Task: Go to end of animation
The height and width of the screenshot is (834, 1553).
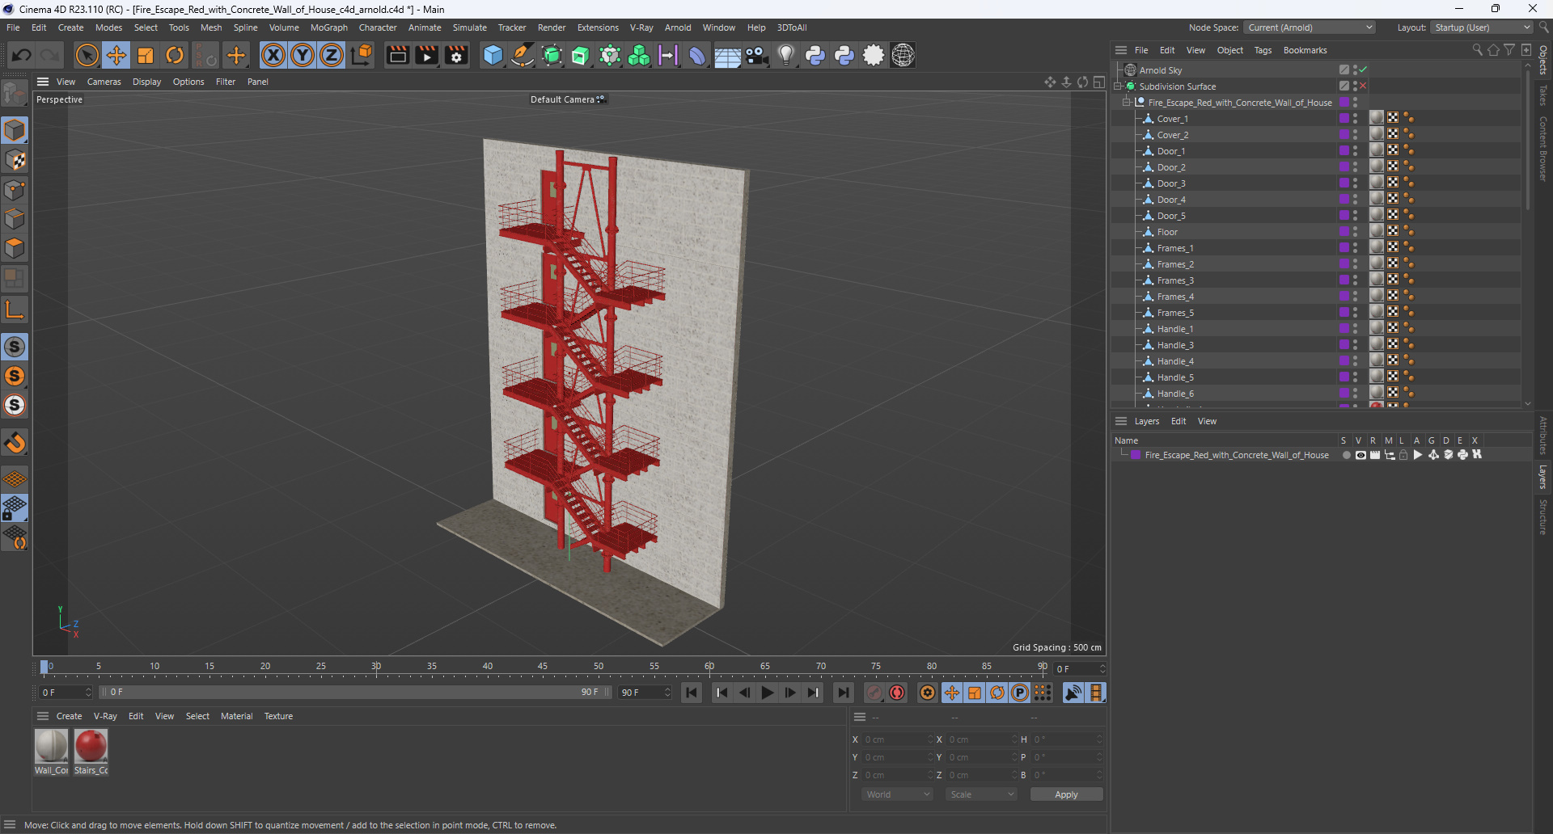Action: point(844,693)
